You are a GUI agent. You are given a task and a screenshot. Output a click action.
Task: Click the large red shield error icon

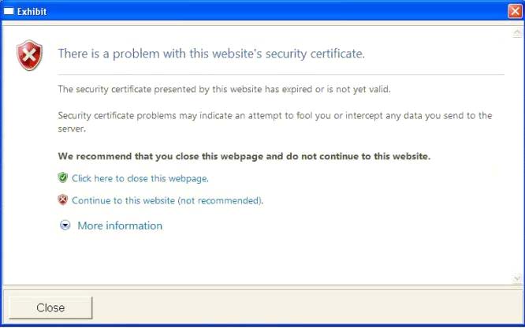pyautogui.click(x=29, y=55)
